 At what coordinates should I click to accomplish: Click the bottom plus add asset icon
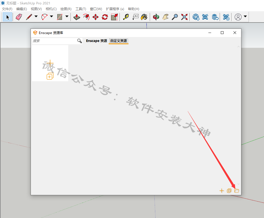(222, 191)
